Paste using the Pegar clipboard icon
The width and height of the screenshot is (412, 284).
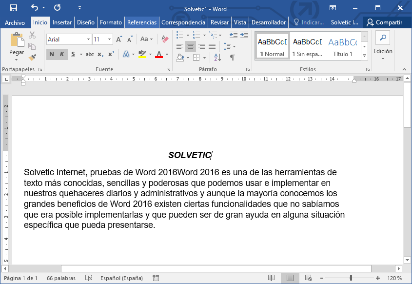click(17, 40)
